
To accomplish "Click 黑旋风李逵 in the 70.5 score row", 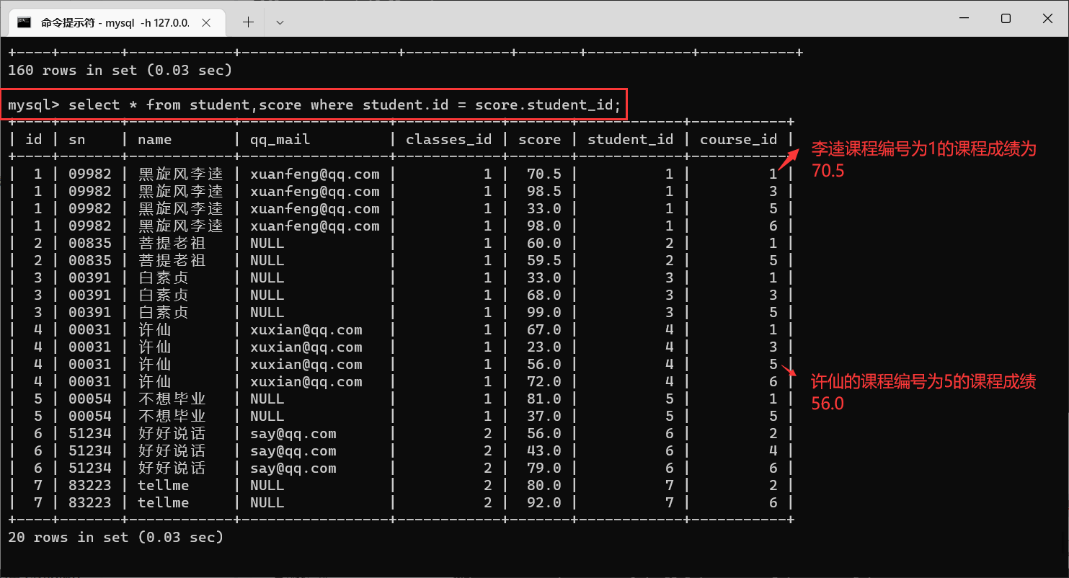I will (x=180, y=174).
